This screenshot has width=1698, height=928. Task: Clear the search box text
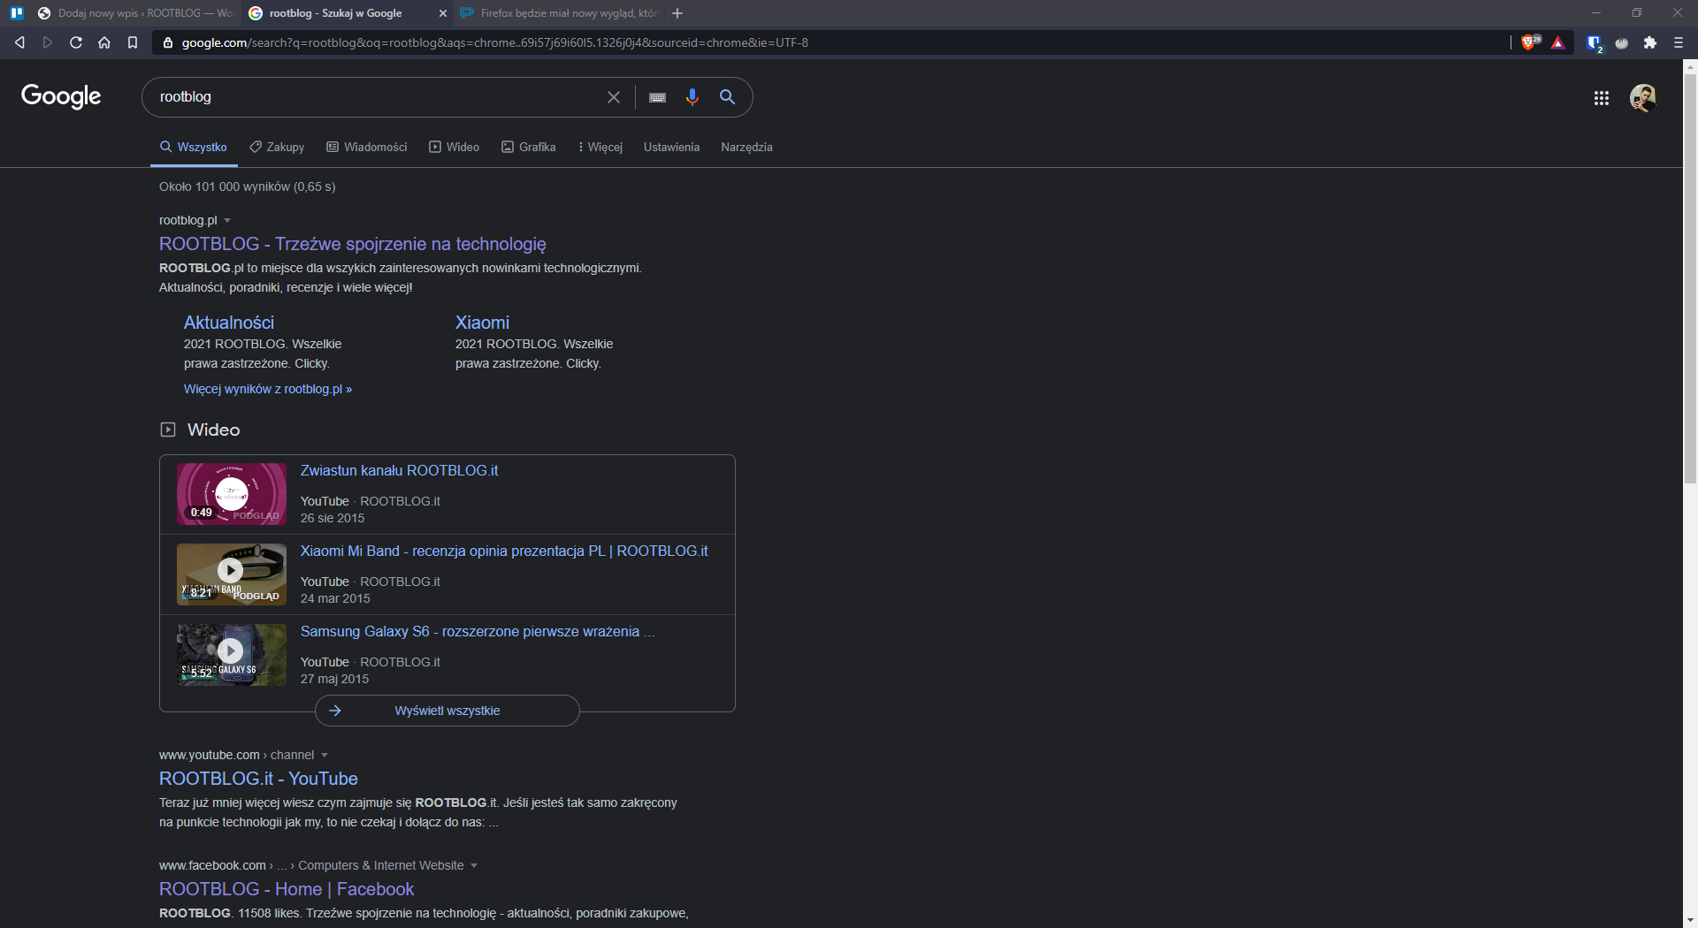pos(613,97)
